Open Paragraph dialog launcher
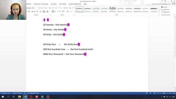The width and height of the screenshot is (176, 99). coord(74,15)
